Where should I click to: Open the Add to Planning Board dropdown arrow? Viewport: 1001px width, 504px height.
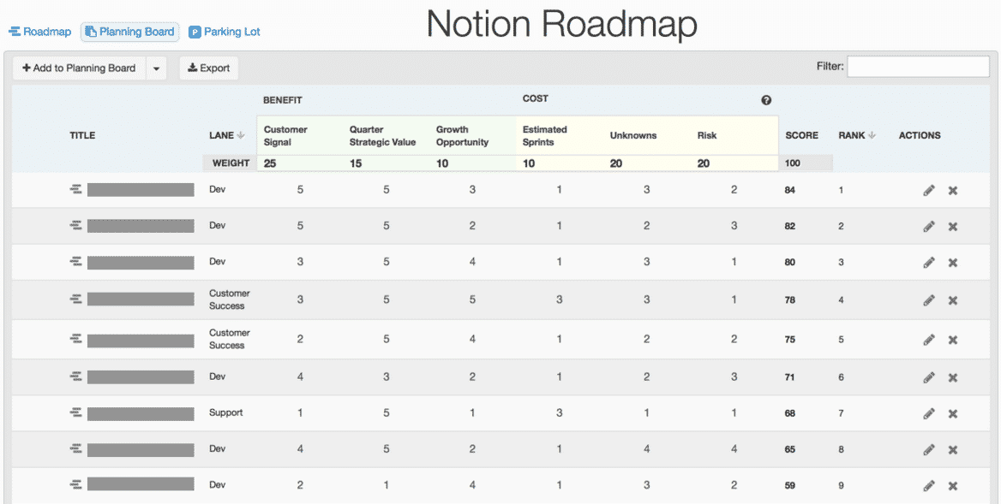pos(156,68)
